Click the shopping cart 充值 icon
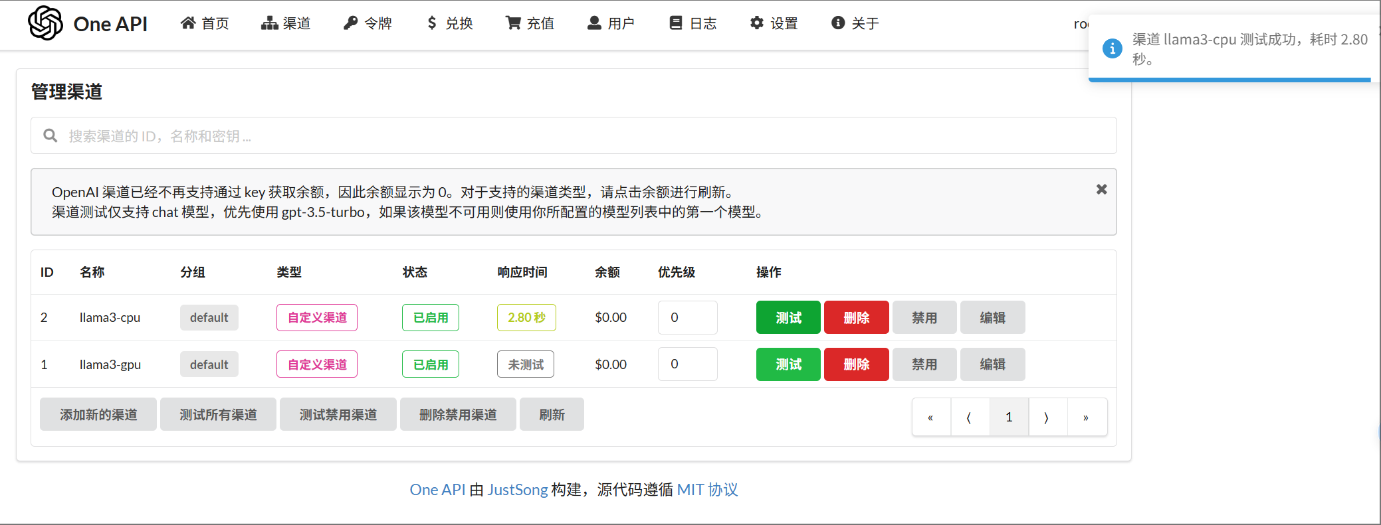Viewport: 1381px width, 525px height. (513, 23)
